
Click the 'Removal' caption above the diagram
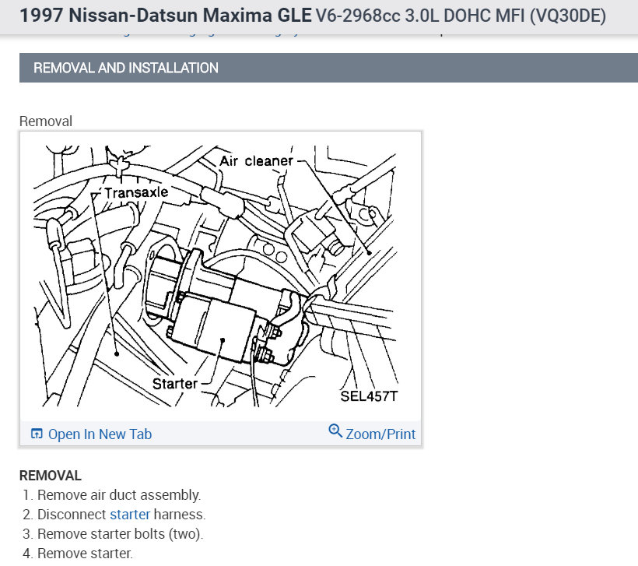[x=46, y=121]
